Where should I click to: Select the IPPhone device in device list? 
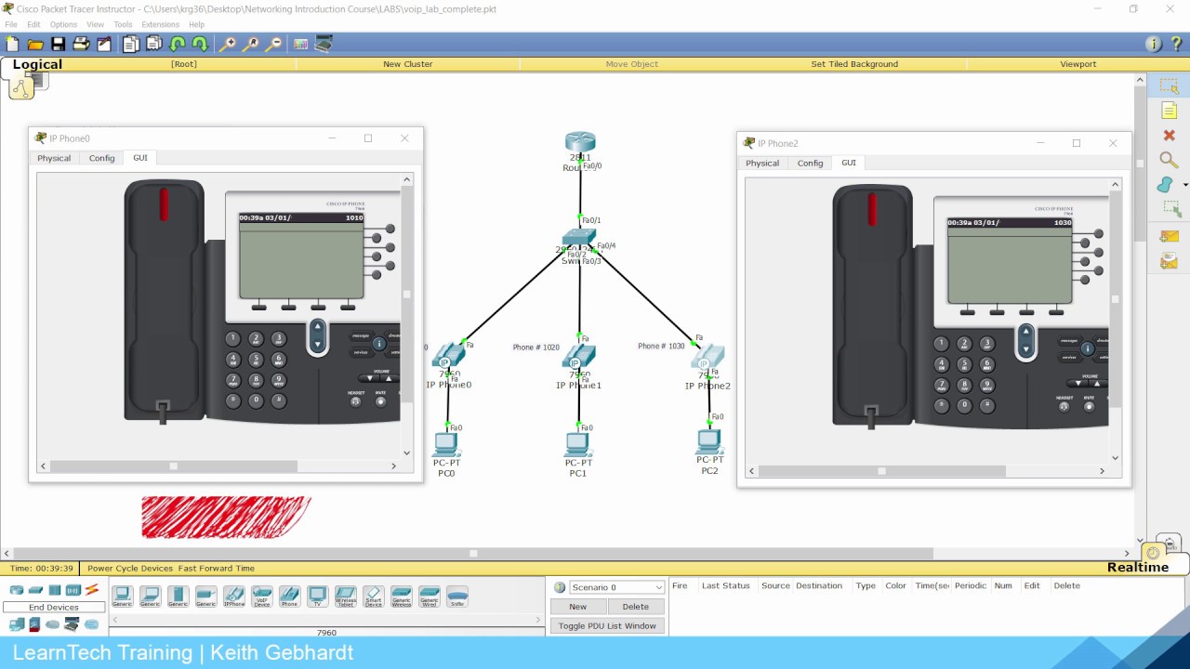(234, 596)
